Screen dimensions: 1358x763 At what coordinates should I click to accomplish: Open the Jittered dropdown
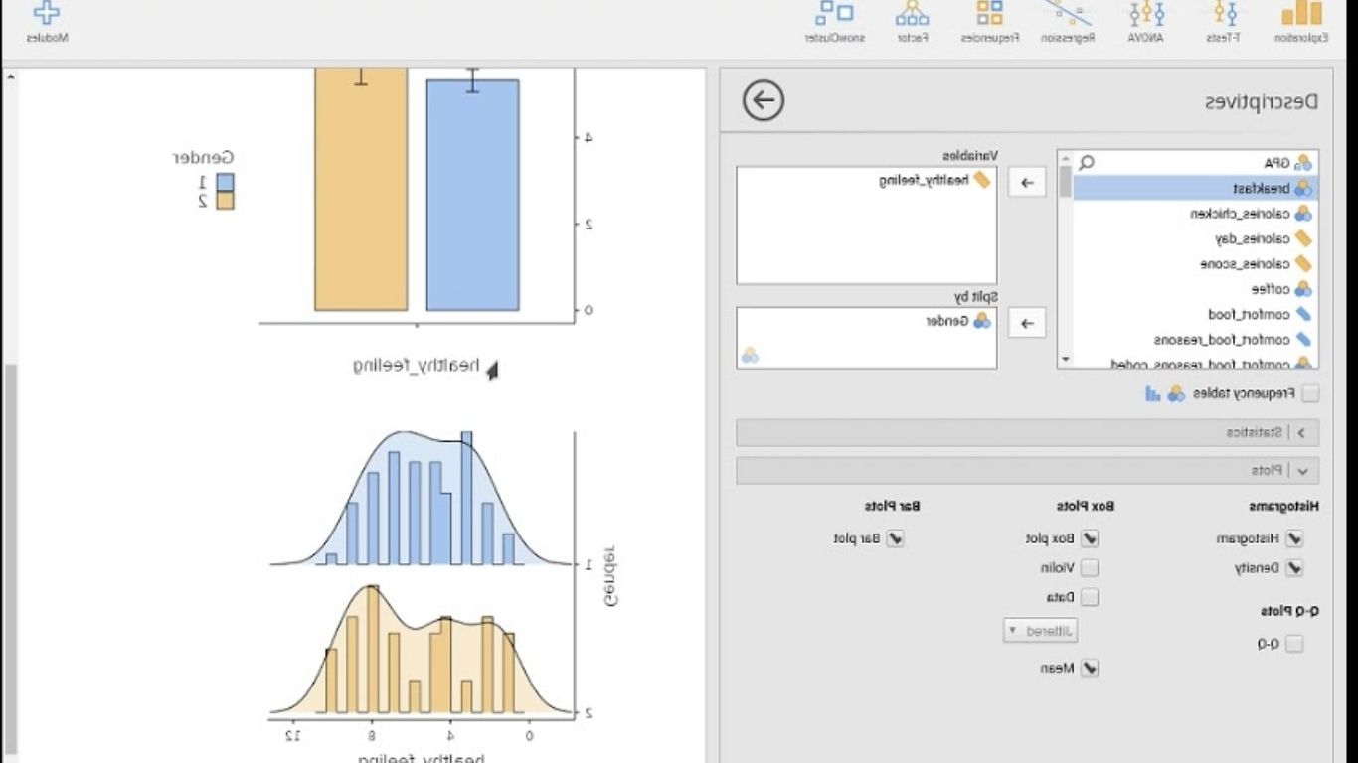pyautogui.click(x=1040, y=631)
